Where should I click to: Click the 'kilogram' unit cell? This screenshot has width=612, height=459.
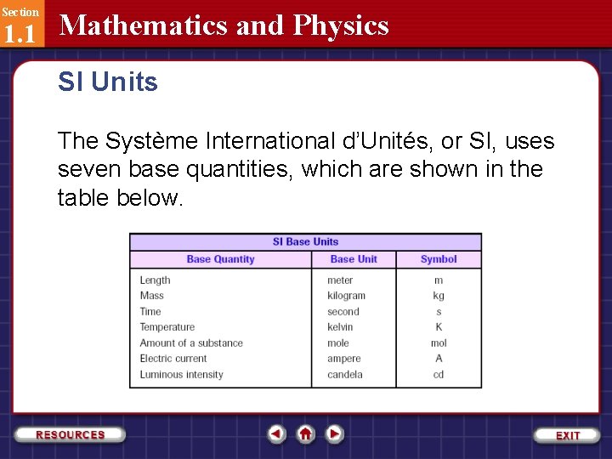tap(346, 296)
